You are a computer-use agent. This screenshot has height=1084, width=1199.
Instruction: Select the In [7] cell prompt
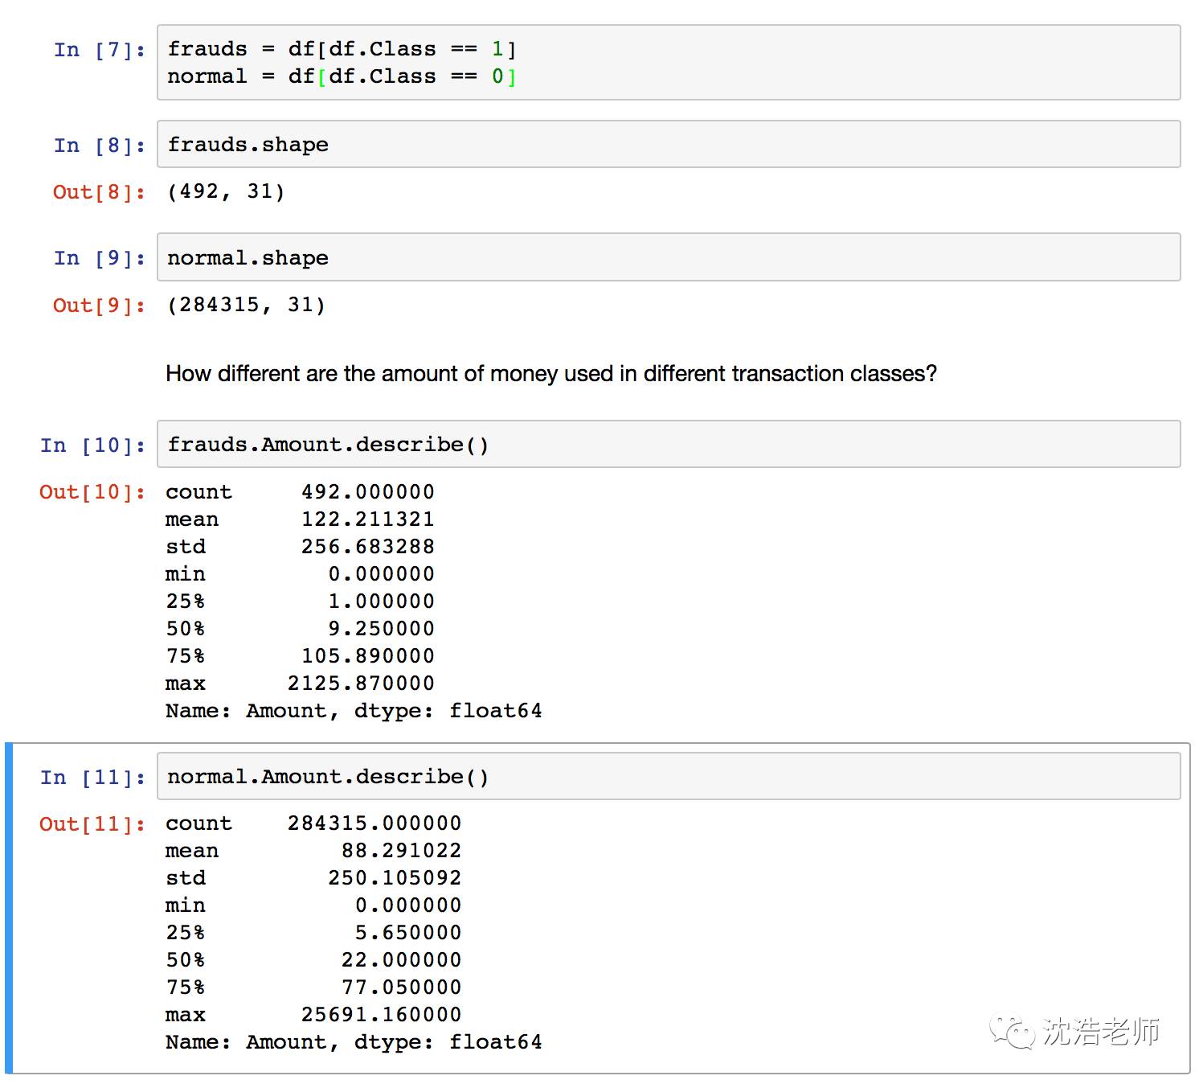pyautogui.click(x=100, y=50)
